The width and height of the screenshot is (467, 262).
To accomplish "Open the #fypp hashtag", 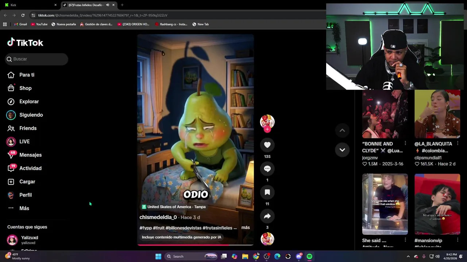I will 146,228.
